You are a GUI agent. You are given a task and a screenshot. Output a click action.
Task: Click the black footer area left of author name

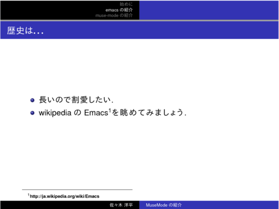click(x=52, y=205)
